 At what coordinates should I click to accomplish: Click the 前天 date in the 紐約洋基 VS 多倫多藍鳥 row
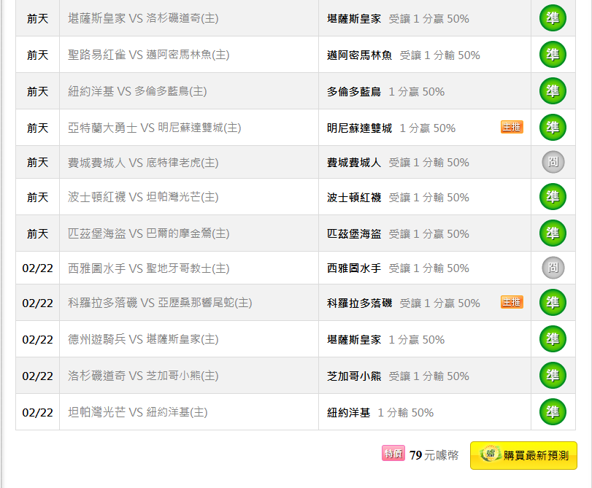(38, 91)
